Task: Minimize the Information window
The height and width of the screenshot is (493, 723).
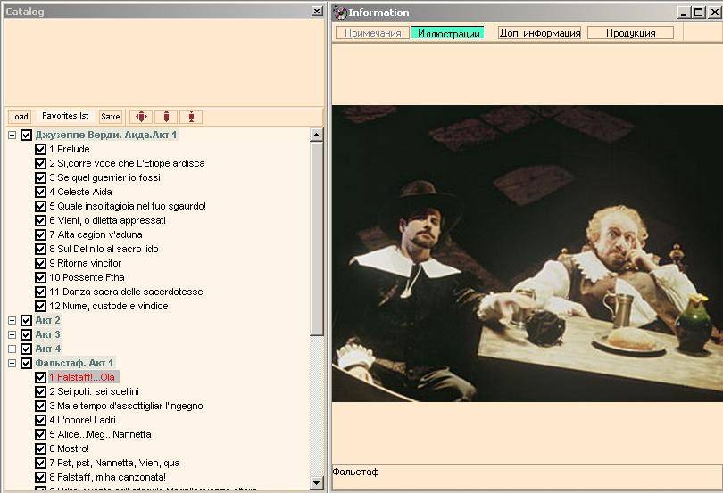Action: (x=685, y=12)
